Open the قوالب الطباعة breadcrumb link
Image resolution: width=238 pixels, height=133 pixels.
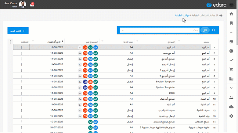[182, 15]
